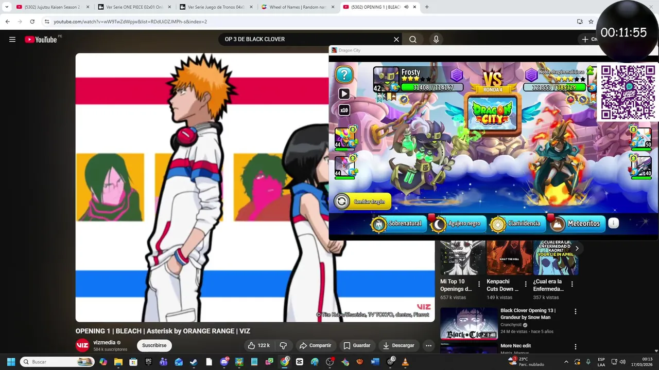Open options for ¿Cual era la Enfermedad video
Viewport: 659px width, 370px height.
[572, 284]
